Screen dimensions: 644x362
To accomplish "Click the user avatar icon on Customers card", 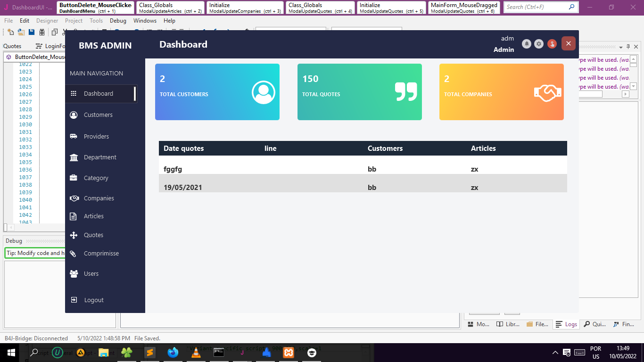I will tap(263, 92).
